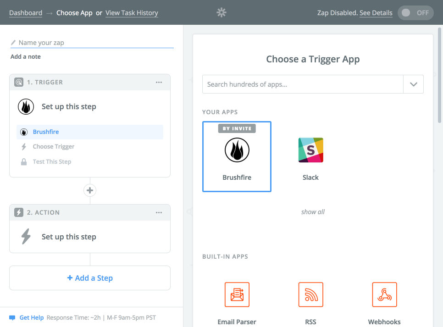Choose the Webhooks built-in app icon

coord(384,294)
